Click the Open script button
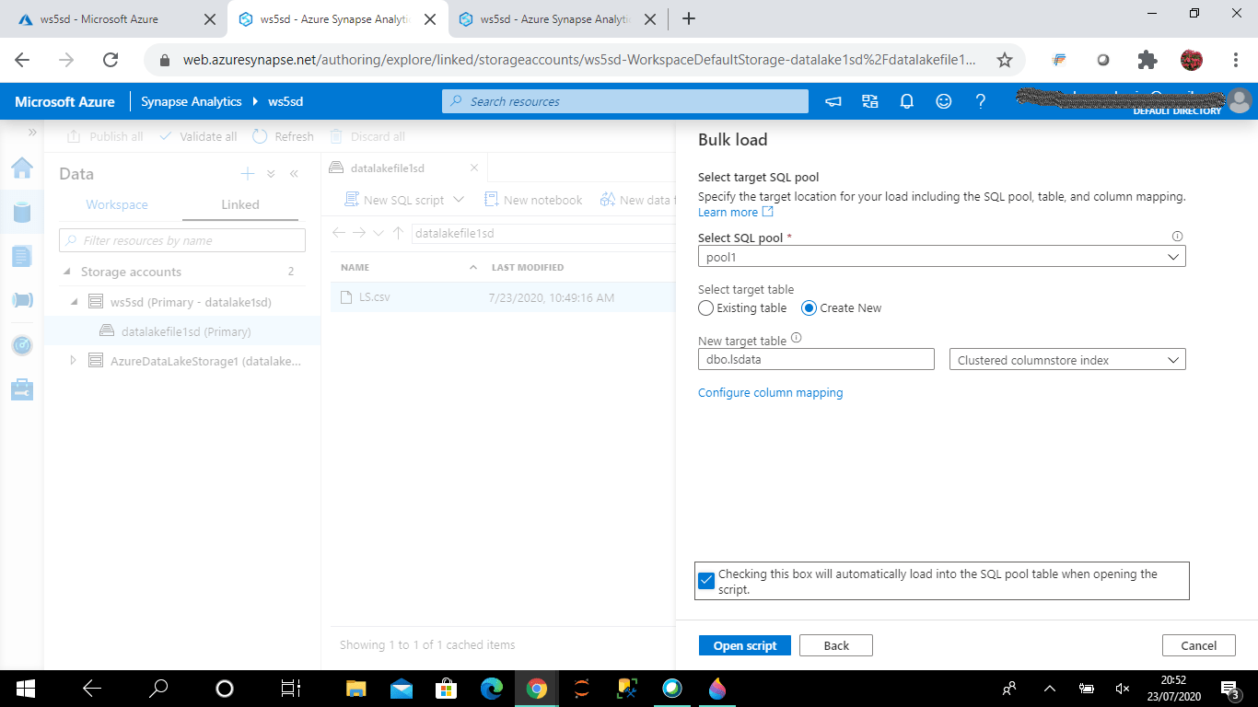The width and height of the screenshot is (1258, 707). pyautogui.click(x=744, y=645)
